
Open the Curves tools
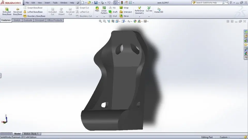149,9
